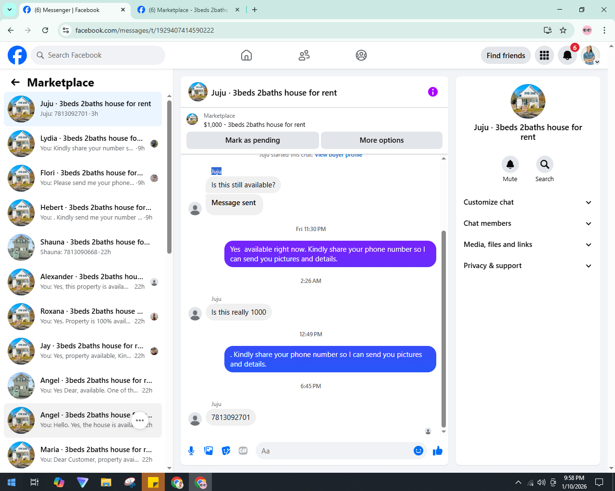Click the conversation list scrollbar

(169, 177)
